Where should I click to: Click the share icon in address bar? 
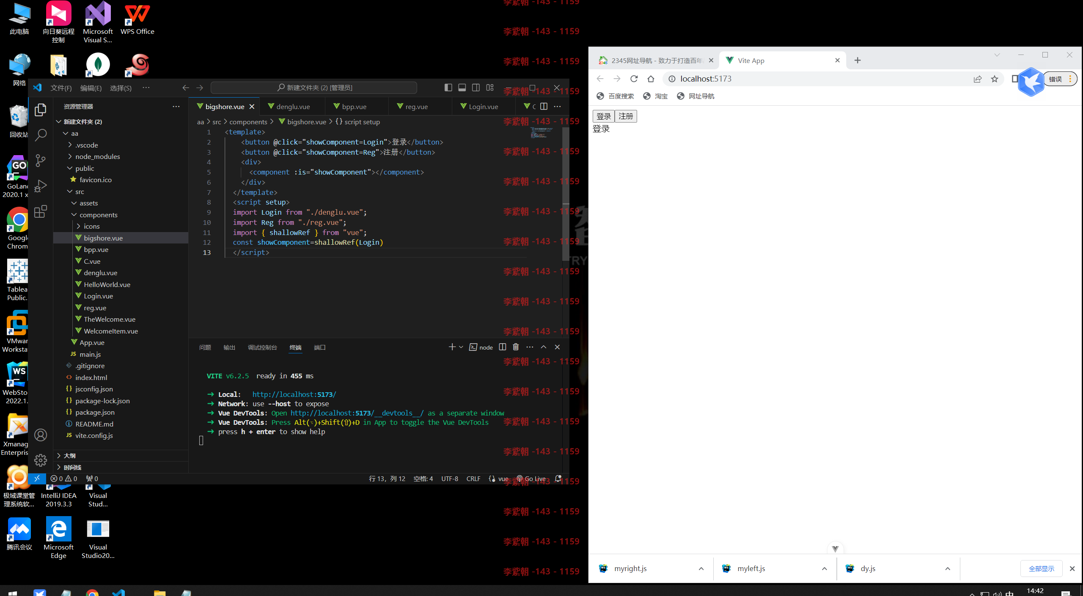978,79
